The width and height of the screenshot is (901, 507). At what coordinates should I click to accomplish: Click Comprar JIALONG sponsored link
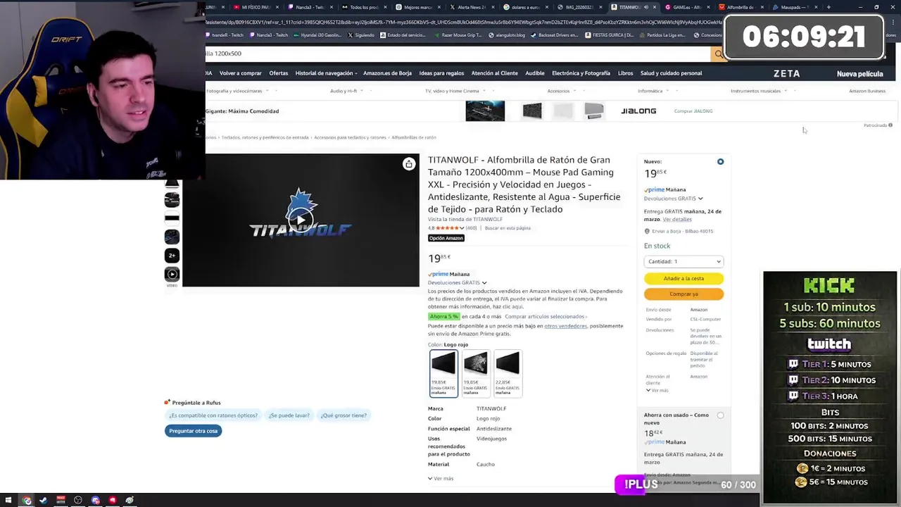[693, 111]
